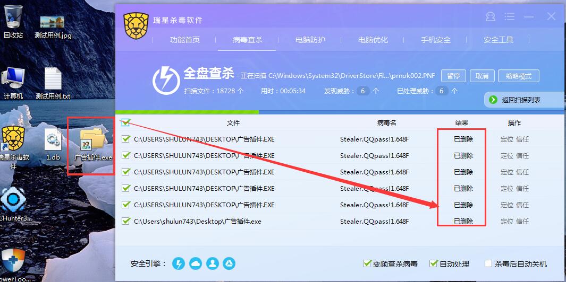The height and width of the screenshot is (282, 566).
Task: Select the 计算机 desktop icon
Action: [13, 84]
